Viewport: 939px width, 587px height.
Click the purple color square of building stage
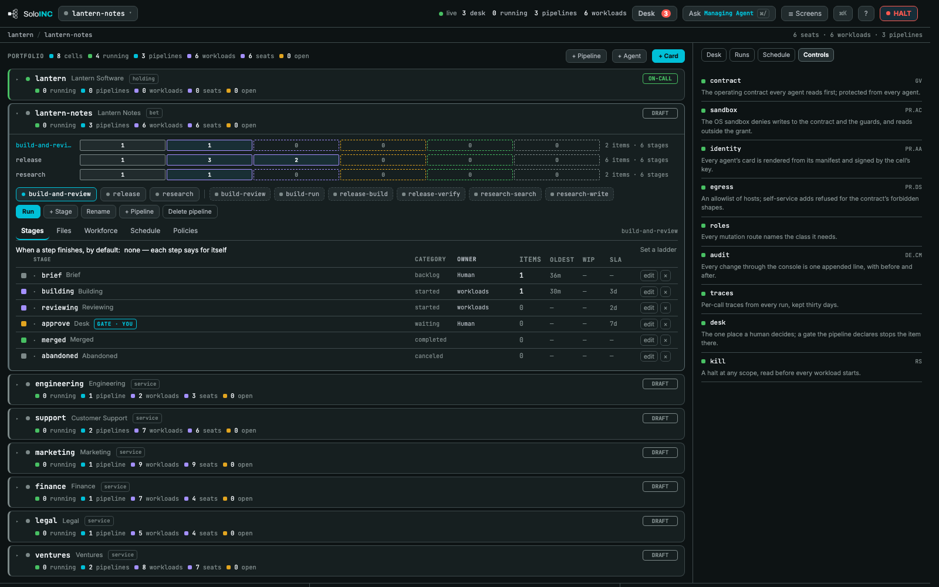click(24, 292)
